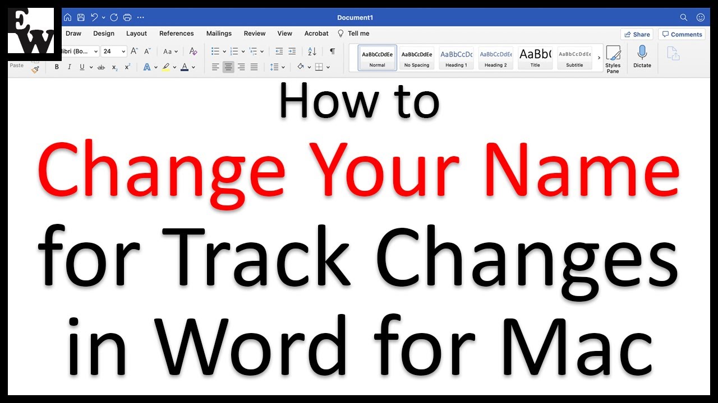Increase paragraph indent
The height and width of the screenshot is (403, 718).
(292, 51)
